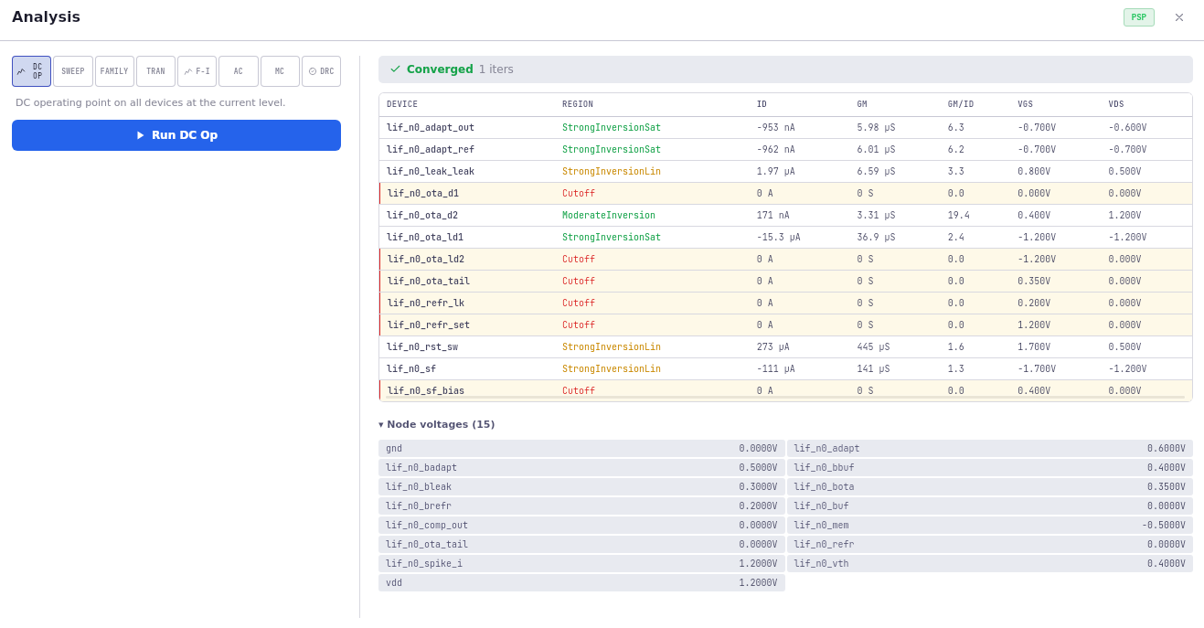The width and height of the screenshot is (1204, 628).
Task: Click the VGS column header
Action: [1025, 104]
